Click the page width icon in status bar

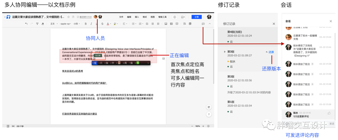tap(13, 126)
